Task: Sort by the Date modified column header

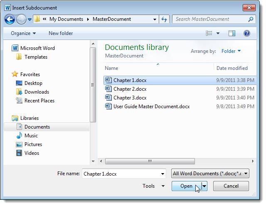Action: [x=232, y=68]
